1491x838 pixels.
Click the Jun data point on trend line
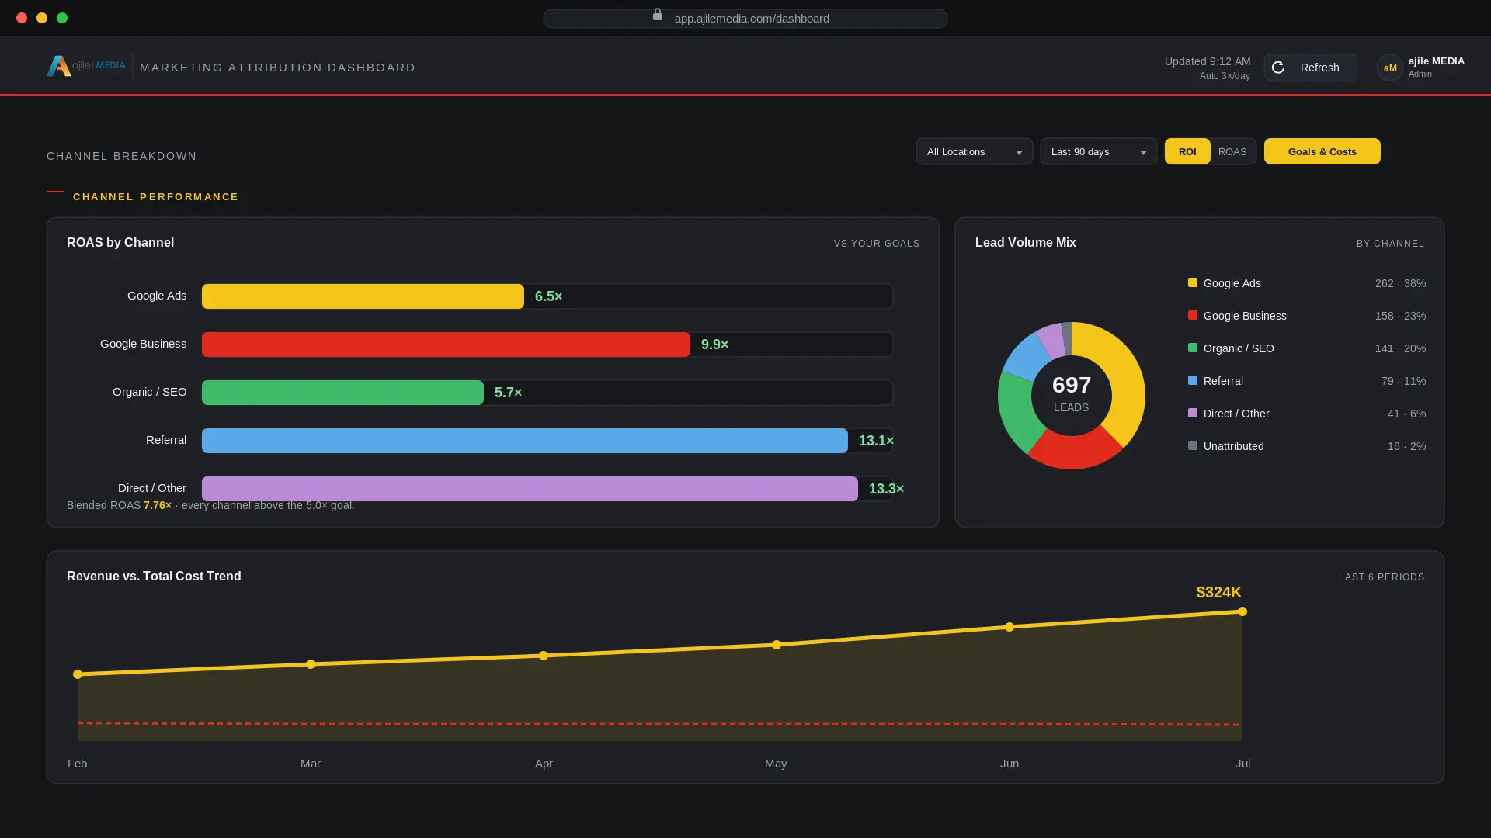tap(1010, 627)
